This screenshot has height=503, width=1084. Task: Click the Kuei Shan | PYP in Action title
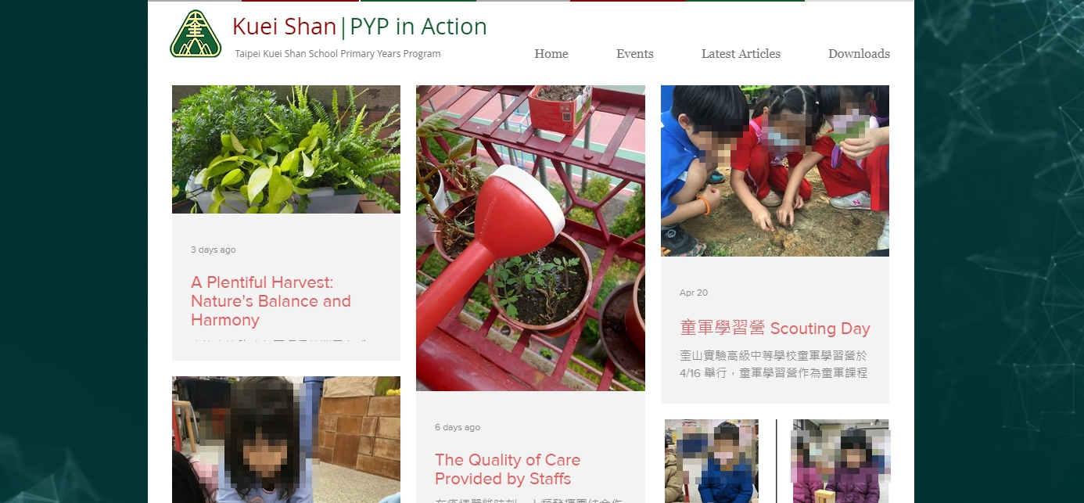tap(360, 27)
